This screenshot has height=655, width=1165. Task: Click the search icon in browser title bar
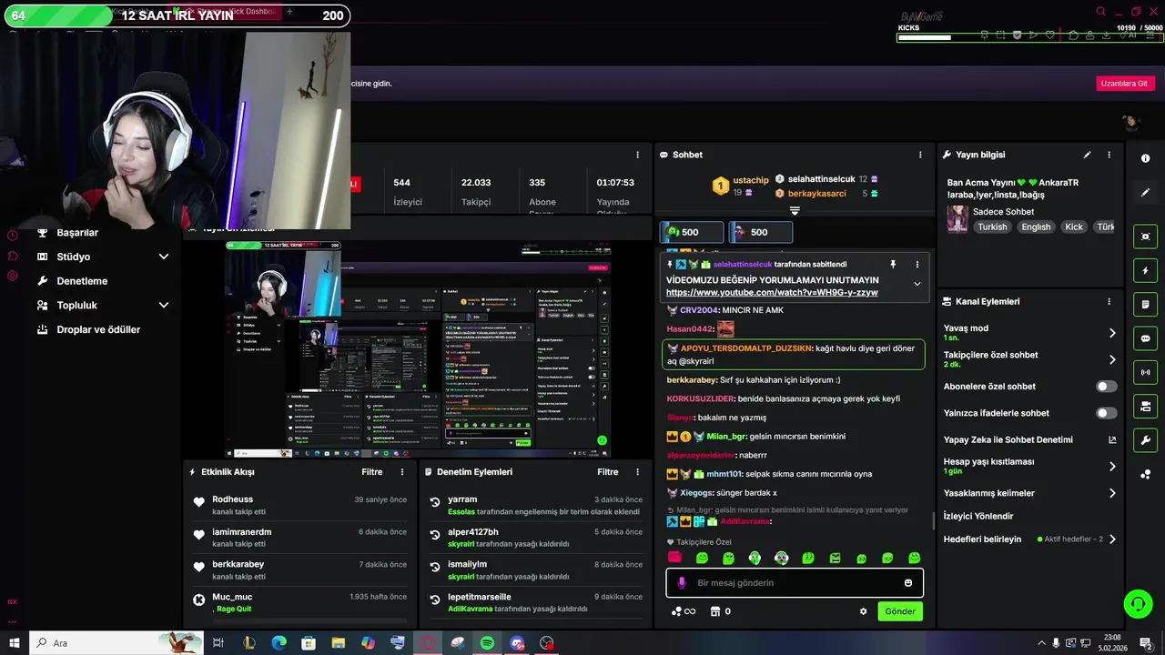(1100, 12)
